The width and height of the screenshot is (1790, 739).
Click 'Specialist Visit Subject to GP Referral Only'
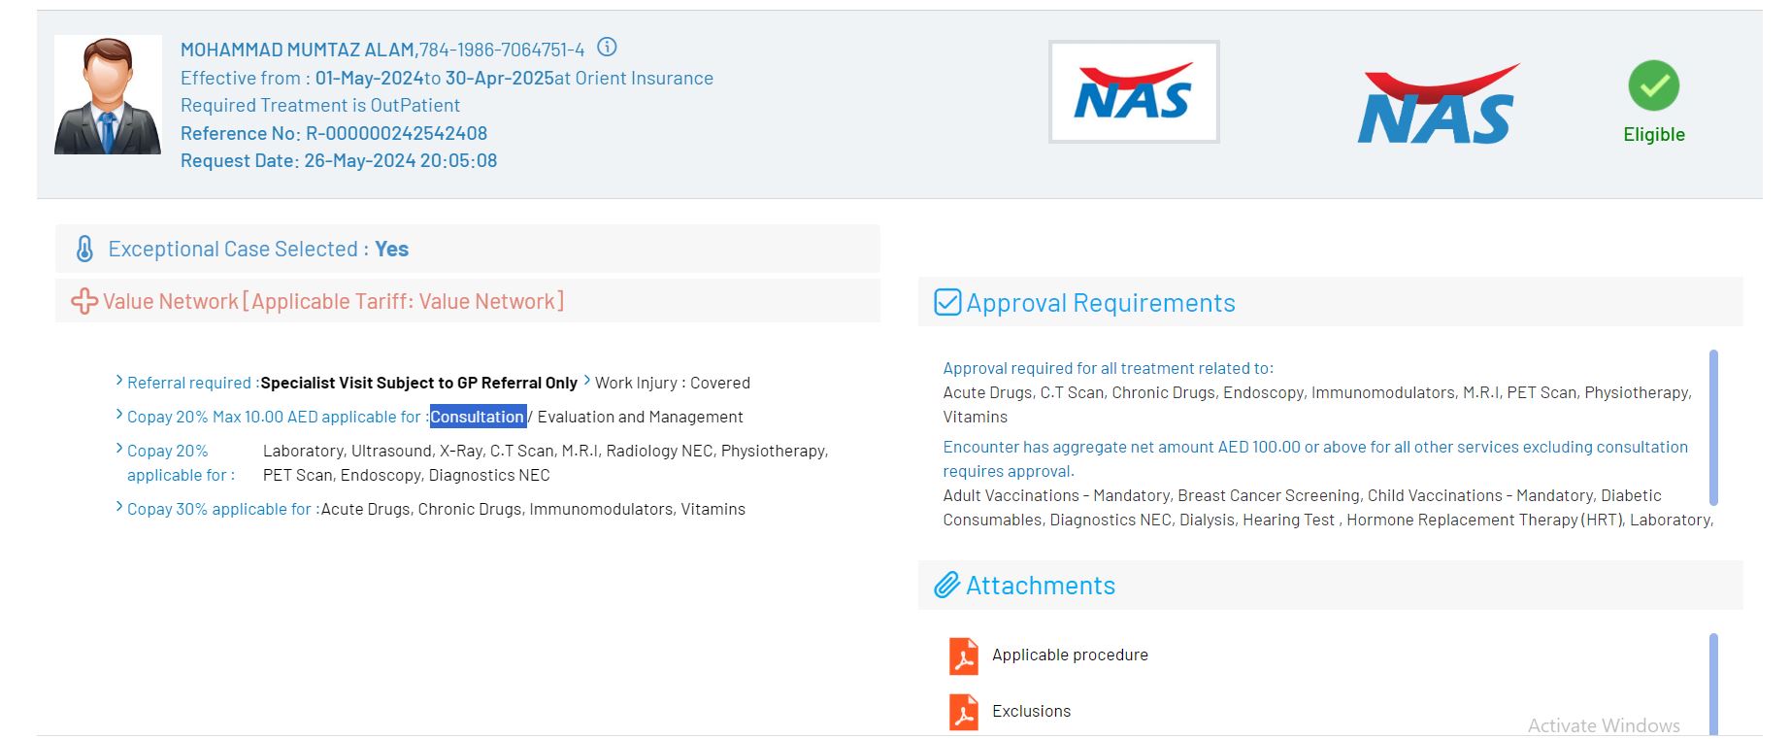pyautogui.click(x=418, y=383)
